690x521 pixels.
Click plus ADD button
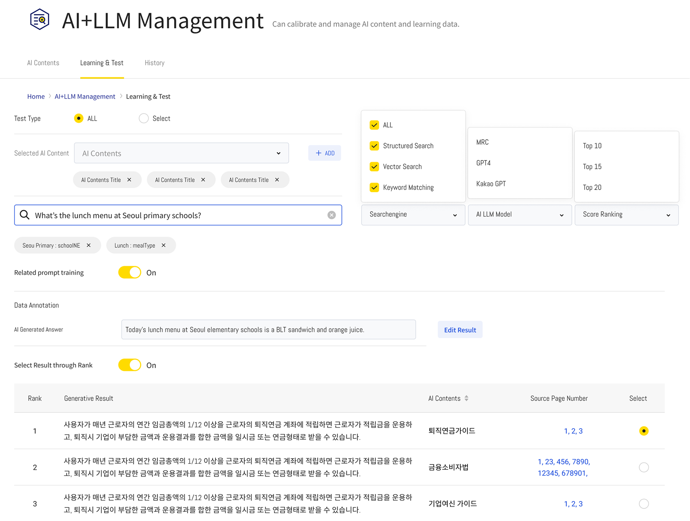click(x=324, y=153)
